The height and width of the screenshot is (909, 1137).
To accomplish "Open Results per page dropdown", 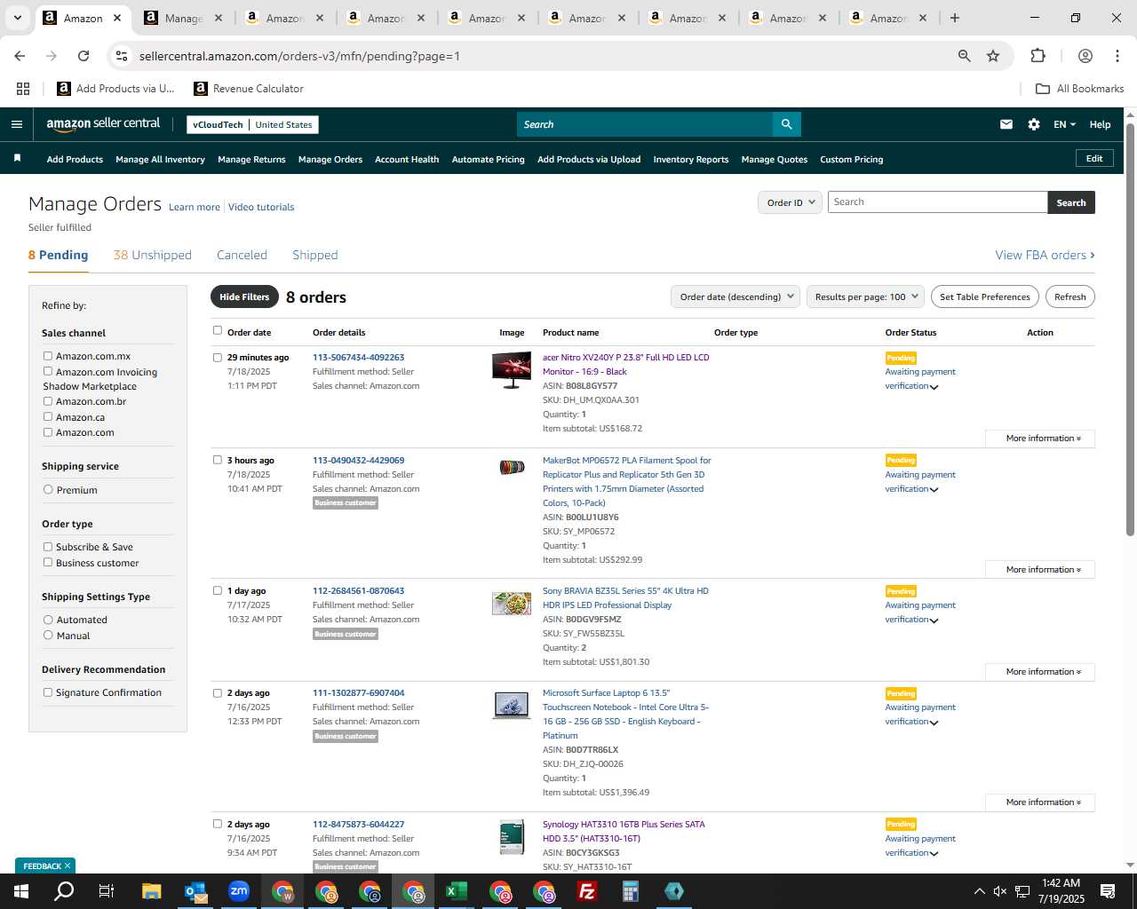I will click(865, 296).
